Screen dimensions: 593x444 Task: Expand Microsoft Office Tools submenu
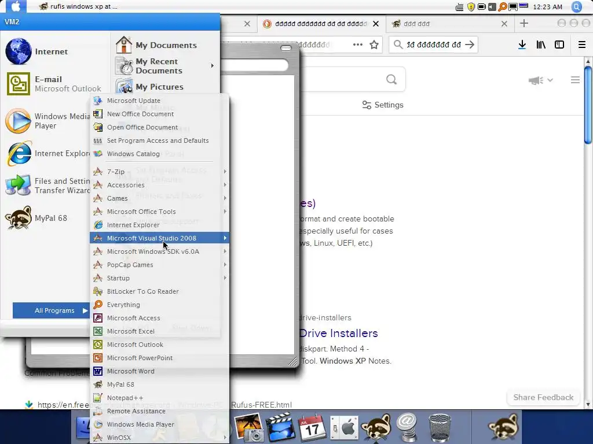(x=159, y=212)
